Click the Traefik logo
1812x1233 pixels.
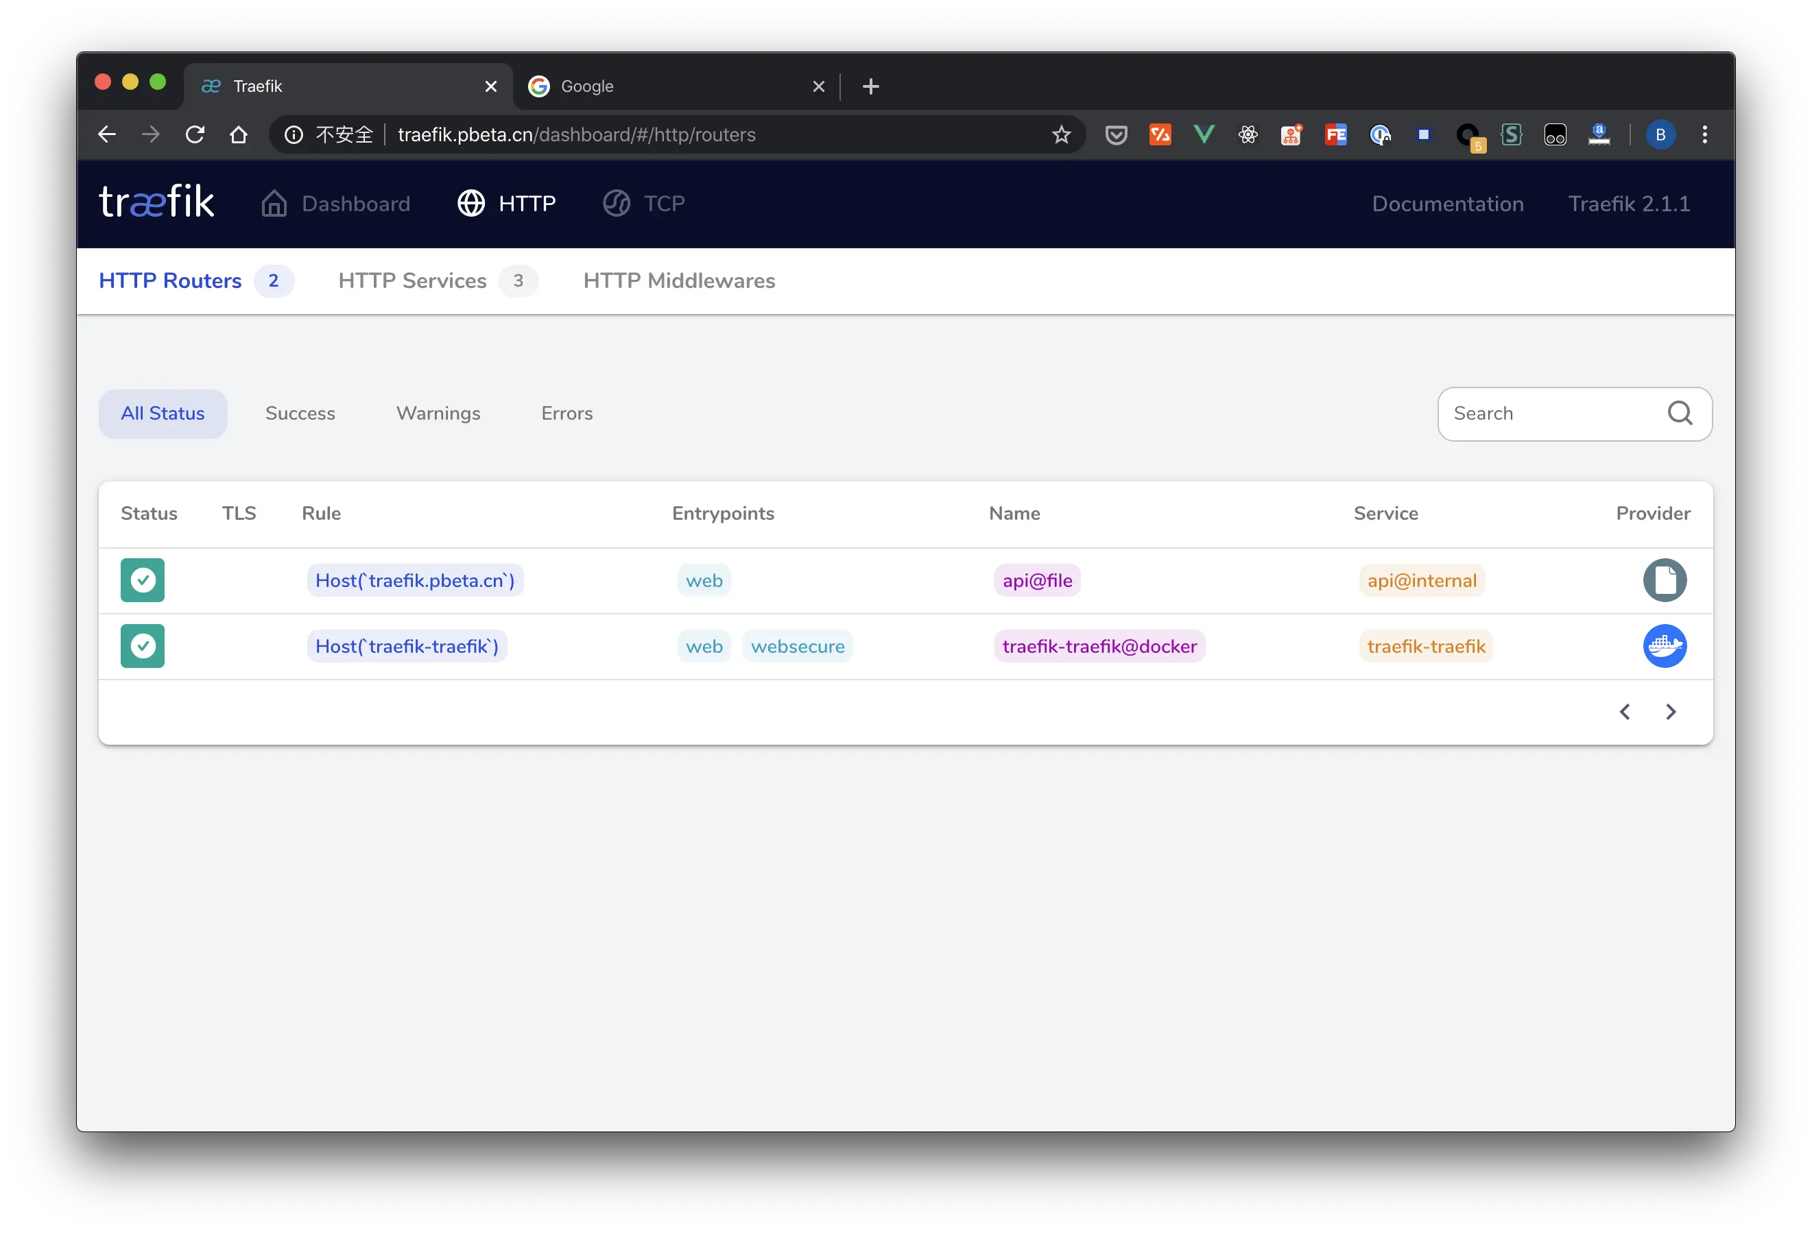tap(156, 201)
